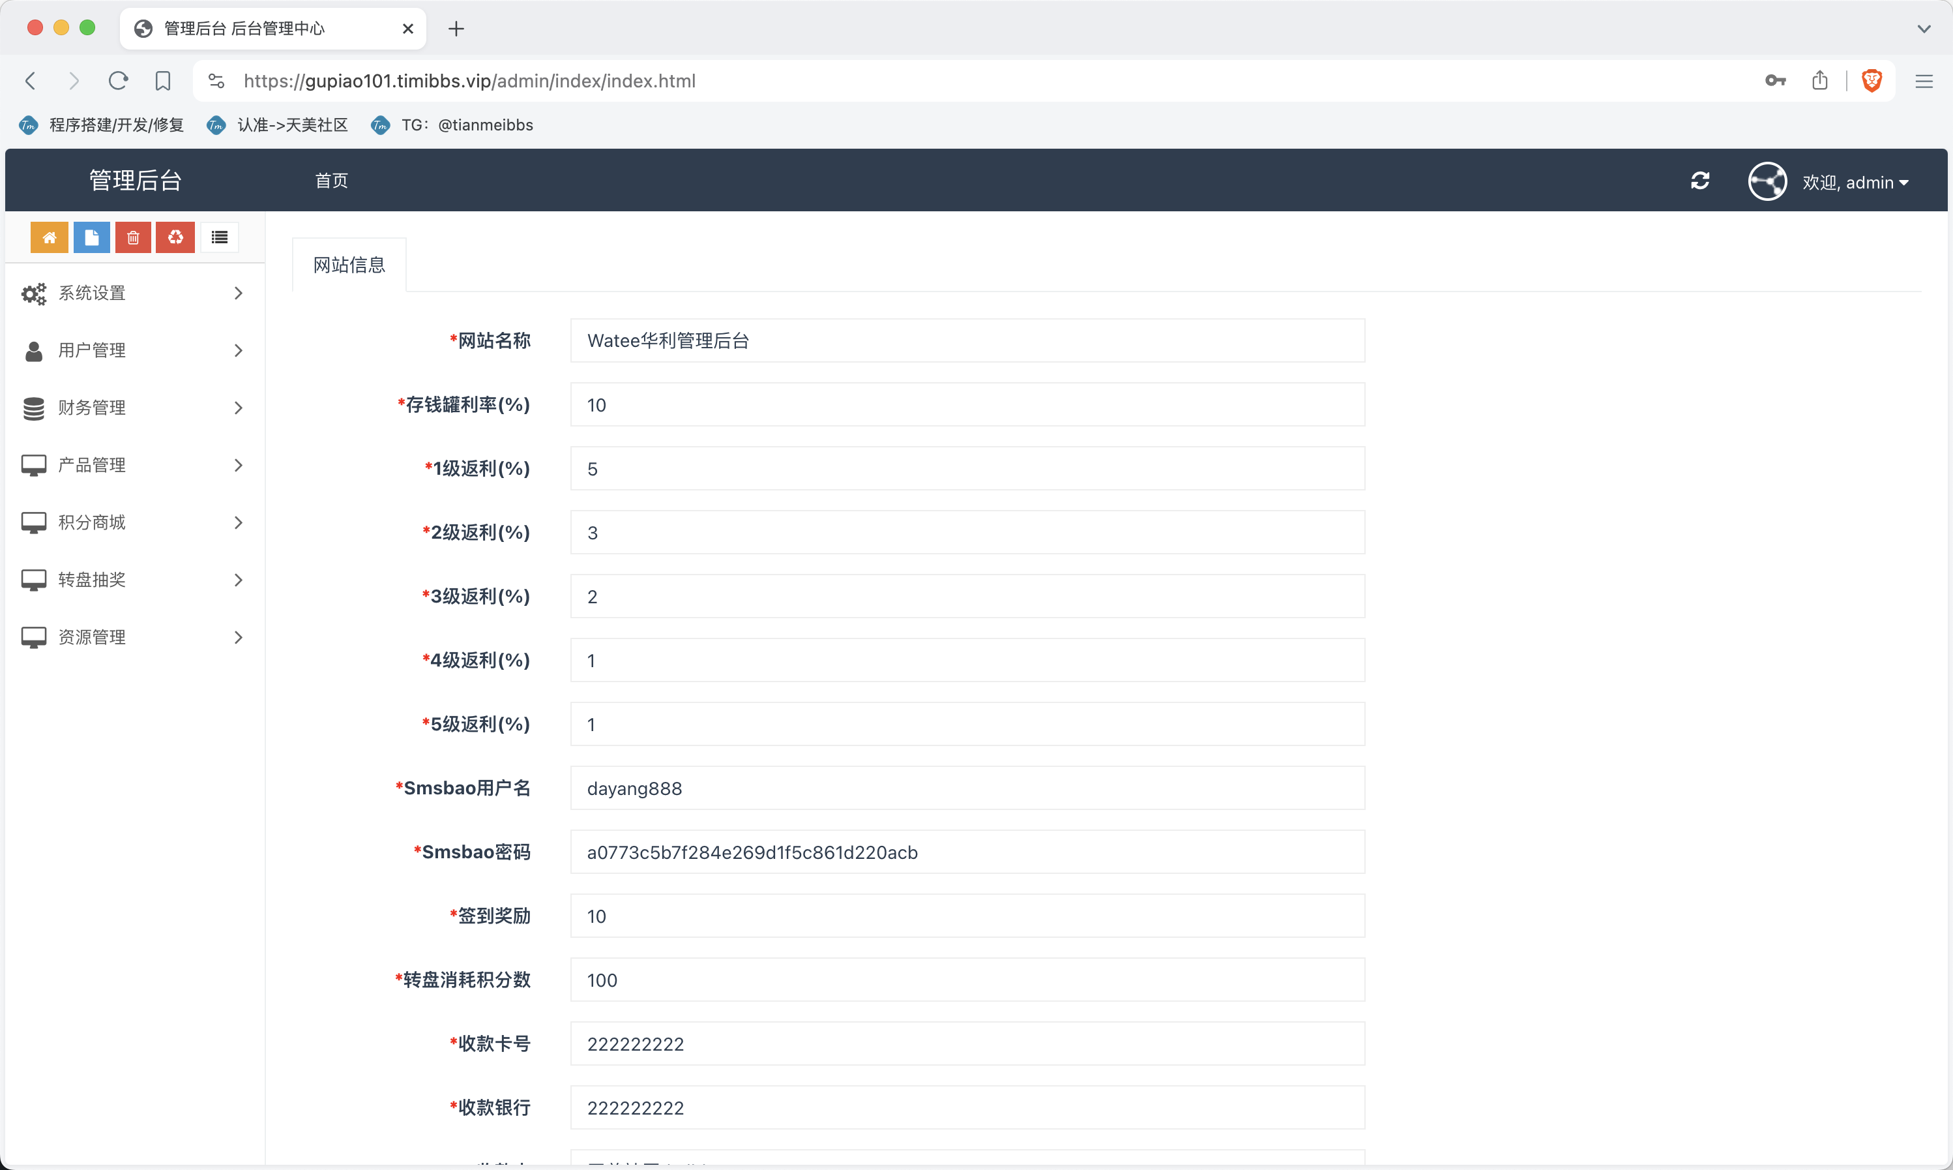This screenshot has width=1953, height=1170.
Task: Open the 首页 menu item
Action: [332, 181]
